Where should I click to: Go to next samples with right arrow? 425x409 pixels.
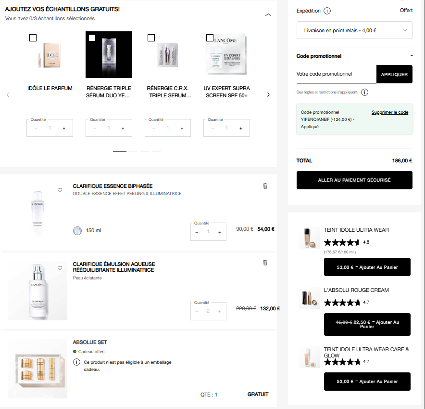pyautogui.click(x=268, y=95)
